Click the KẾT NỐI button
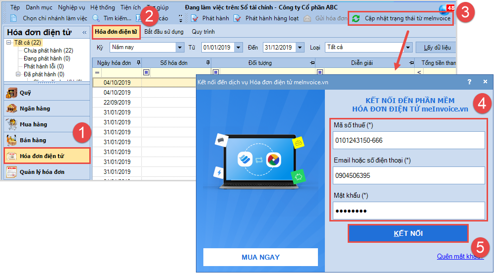This screenshot has height=274, width=496. pos(408,233)
